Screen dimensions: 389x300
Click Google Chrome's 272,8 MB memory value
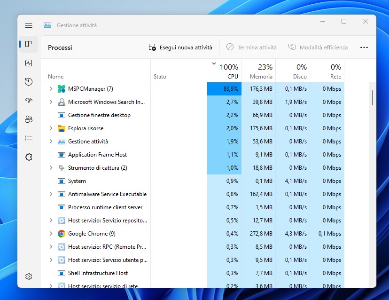coord(261,234)
